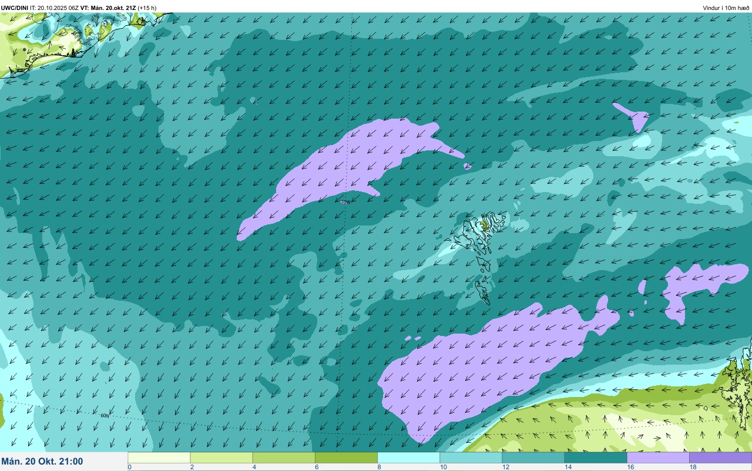The width and height of the screenshot is (752, 471).
Task: Click the 'IT: 20.10.2025 06Z' initial time text
Action: click(x=54, y=8)
